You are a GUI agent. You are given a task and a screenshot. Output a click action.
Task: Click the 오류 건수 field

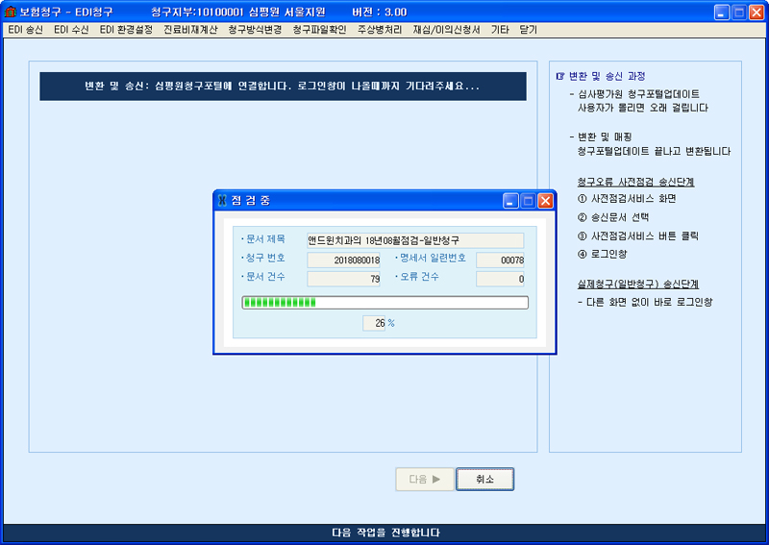pos(500,279)
